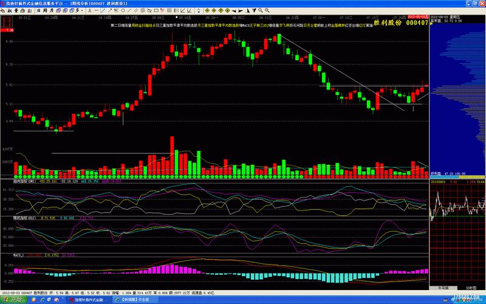
Task: Click the right-pointing black triangle icon
Action: click(241, 10)
